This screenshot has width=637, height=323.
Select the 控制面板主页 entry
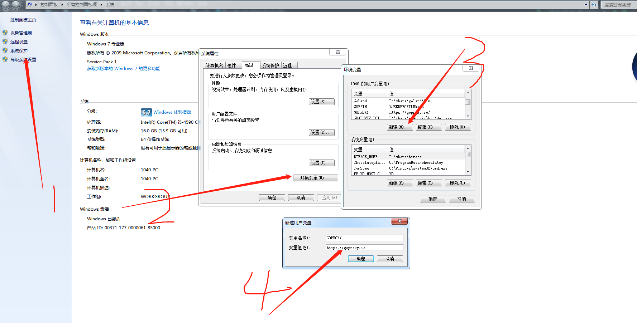pyautogui.click(x=23, y=20)
